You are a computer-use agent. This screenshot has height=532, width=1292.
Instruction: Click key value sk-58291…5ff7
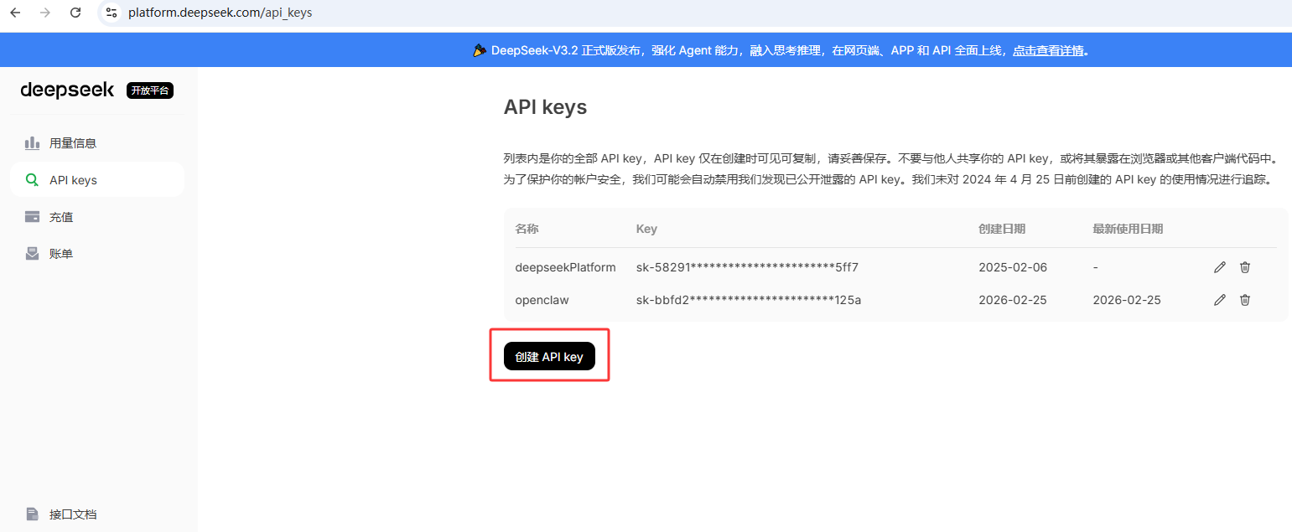click(x=748, y=267)
